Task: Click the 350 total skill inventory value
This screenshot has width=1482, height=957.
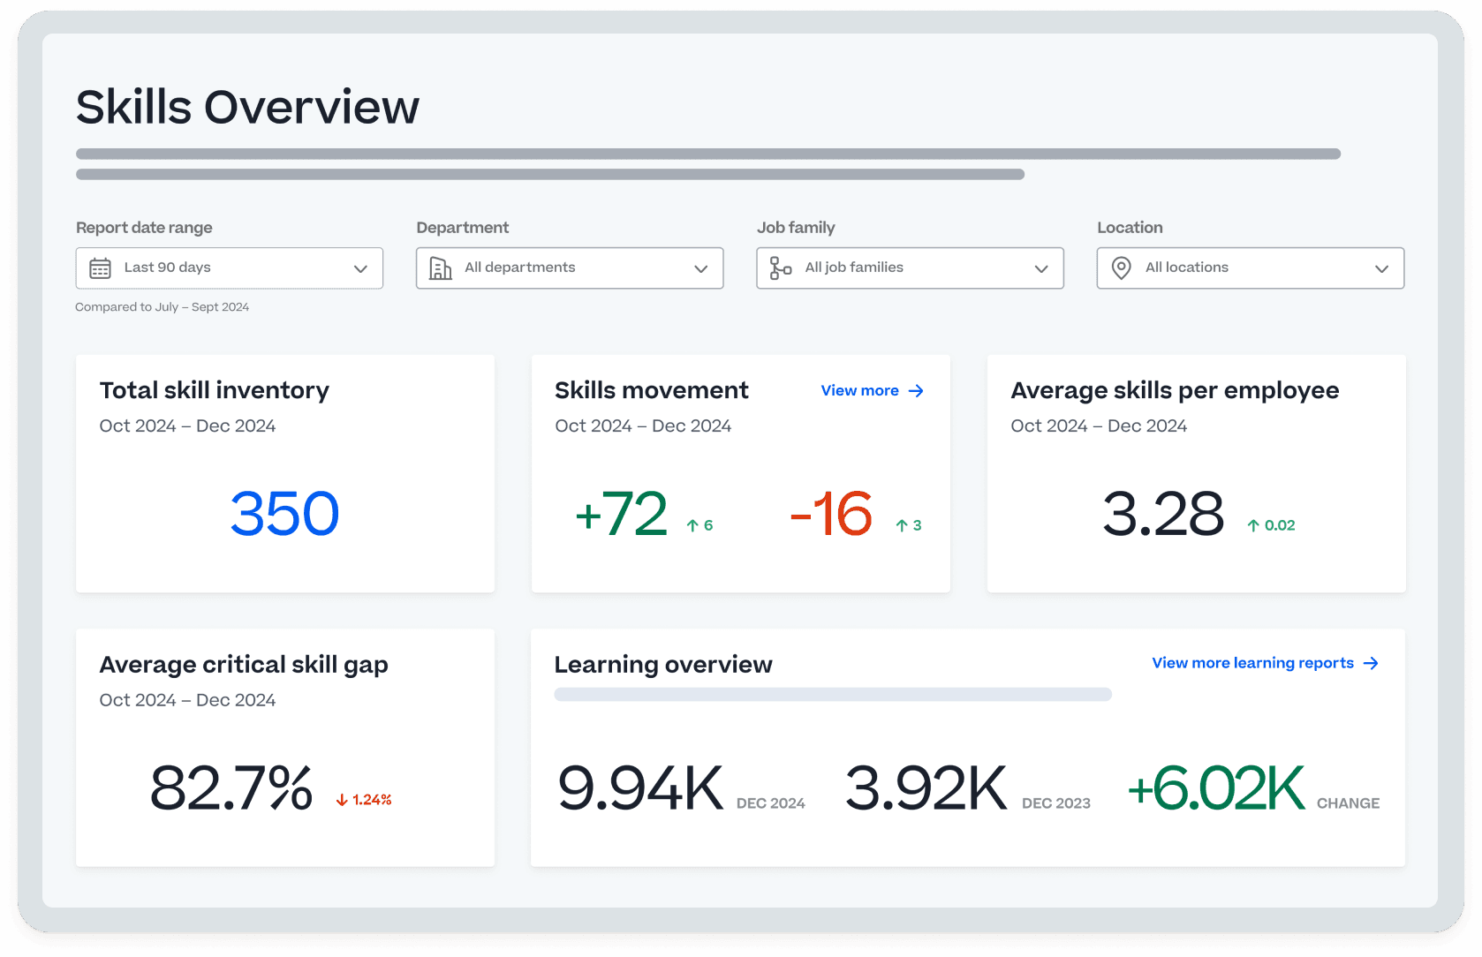Action: click(284, 515)
